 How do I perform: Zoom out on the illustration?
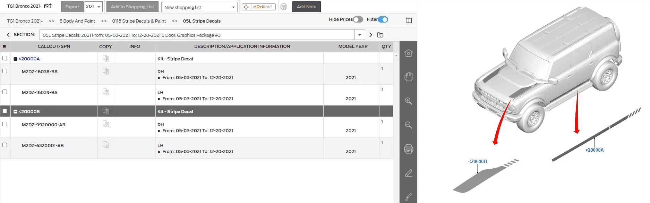pos(409,125)
